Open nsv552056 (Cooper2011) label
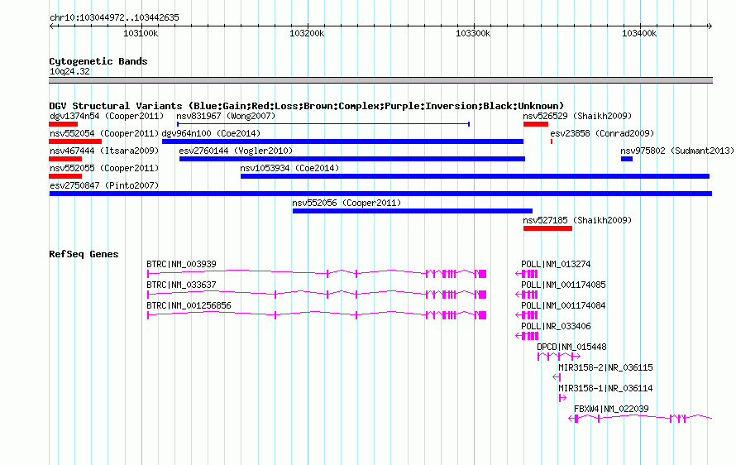This screenshot has width=736, height=465. coord(346,203)
